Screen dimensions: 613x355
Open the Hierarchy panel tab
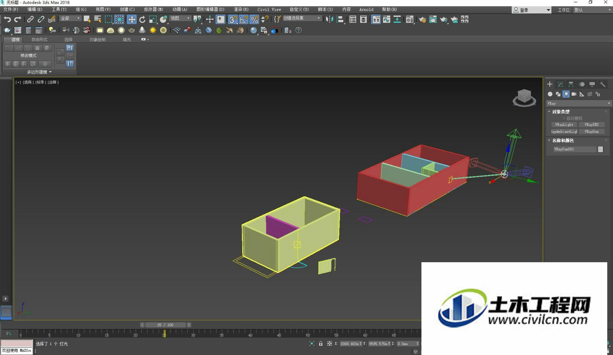point(571,84)
